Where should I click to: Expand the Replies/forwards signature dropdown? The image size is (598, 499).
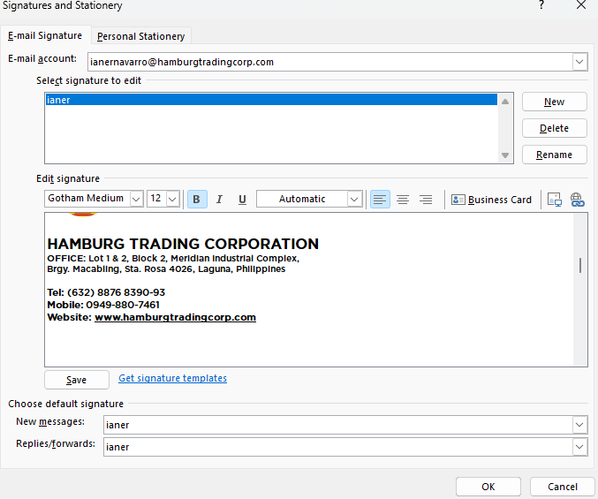coord(579,447)
